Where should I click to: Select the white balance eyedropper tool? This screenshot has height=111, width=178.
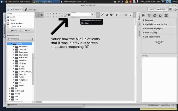(x=102, y=15)
